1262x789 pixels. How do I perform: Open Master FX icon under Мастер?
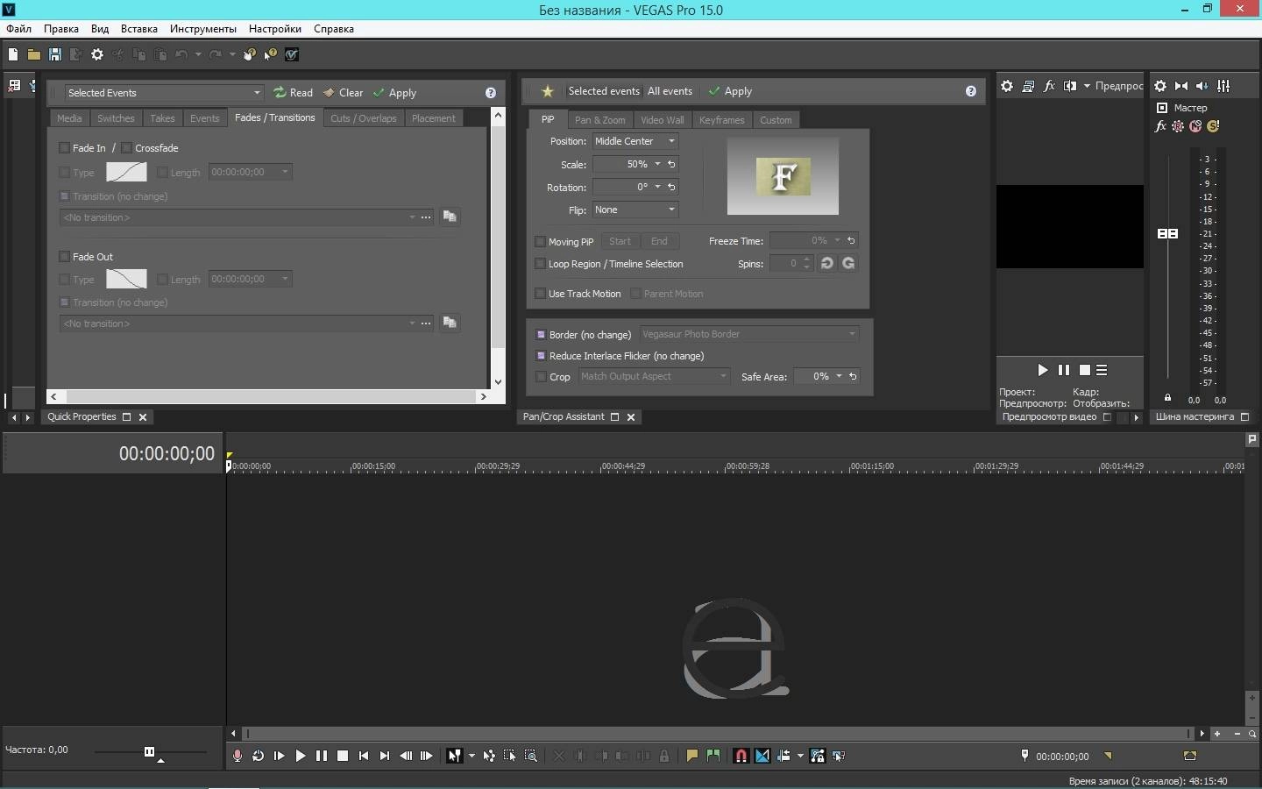[x=1161, y=126]
